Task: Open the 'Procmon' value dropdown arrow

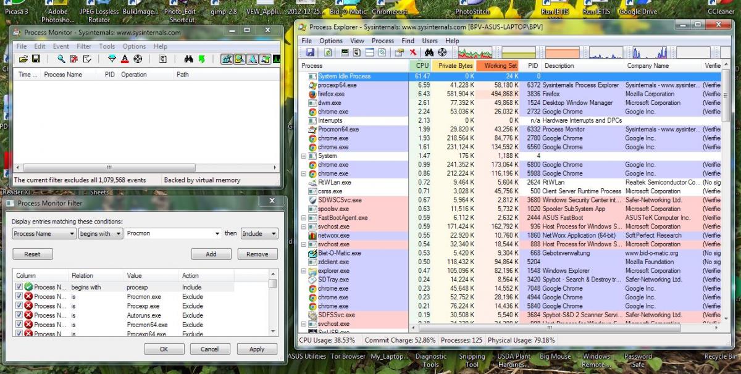Action: (x=217, y=234)
